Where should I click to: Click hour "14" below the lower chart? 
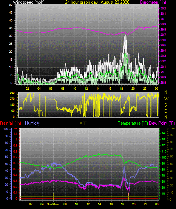pos(99,204)
